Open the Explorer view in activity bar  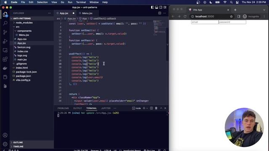(5, 14)
